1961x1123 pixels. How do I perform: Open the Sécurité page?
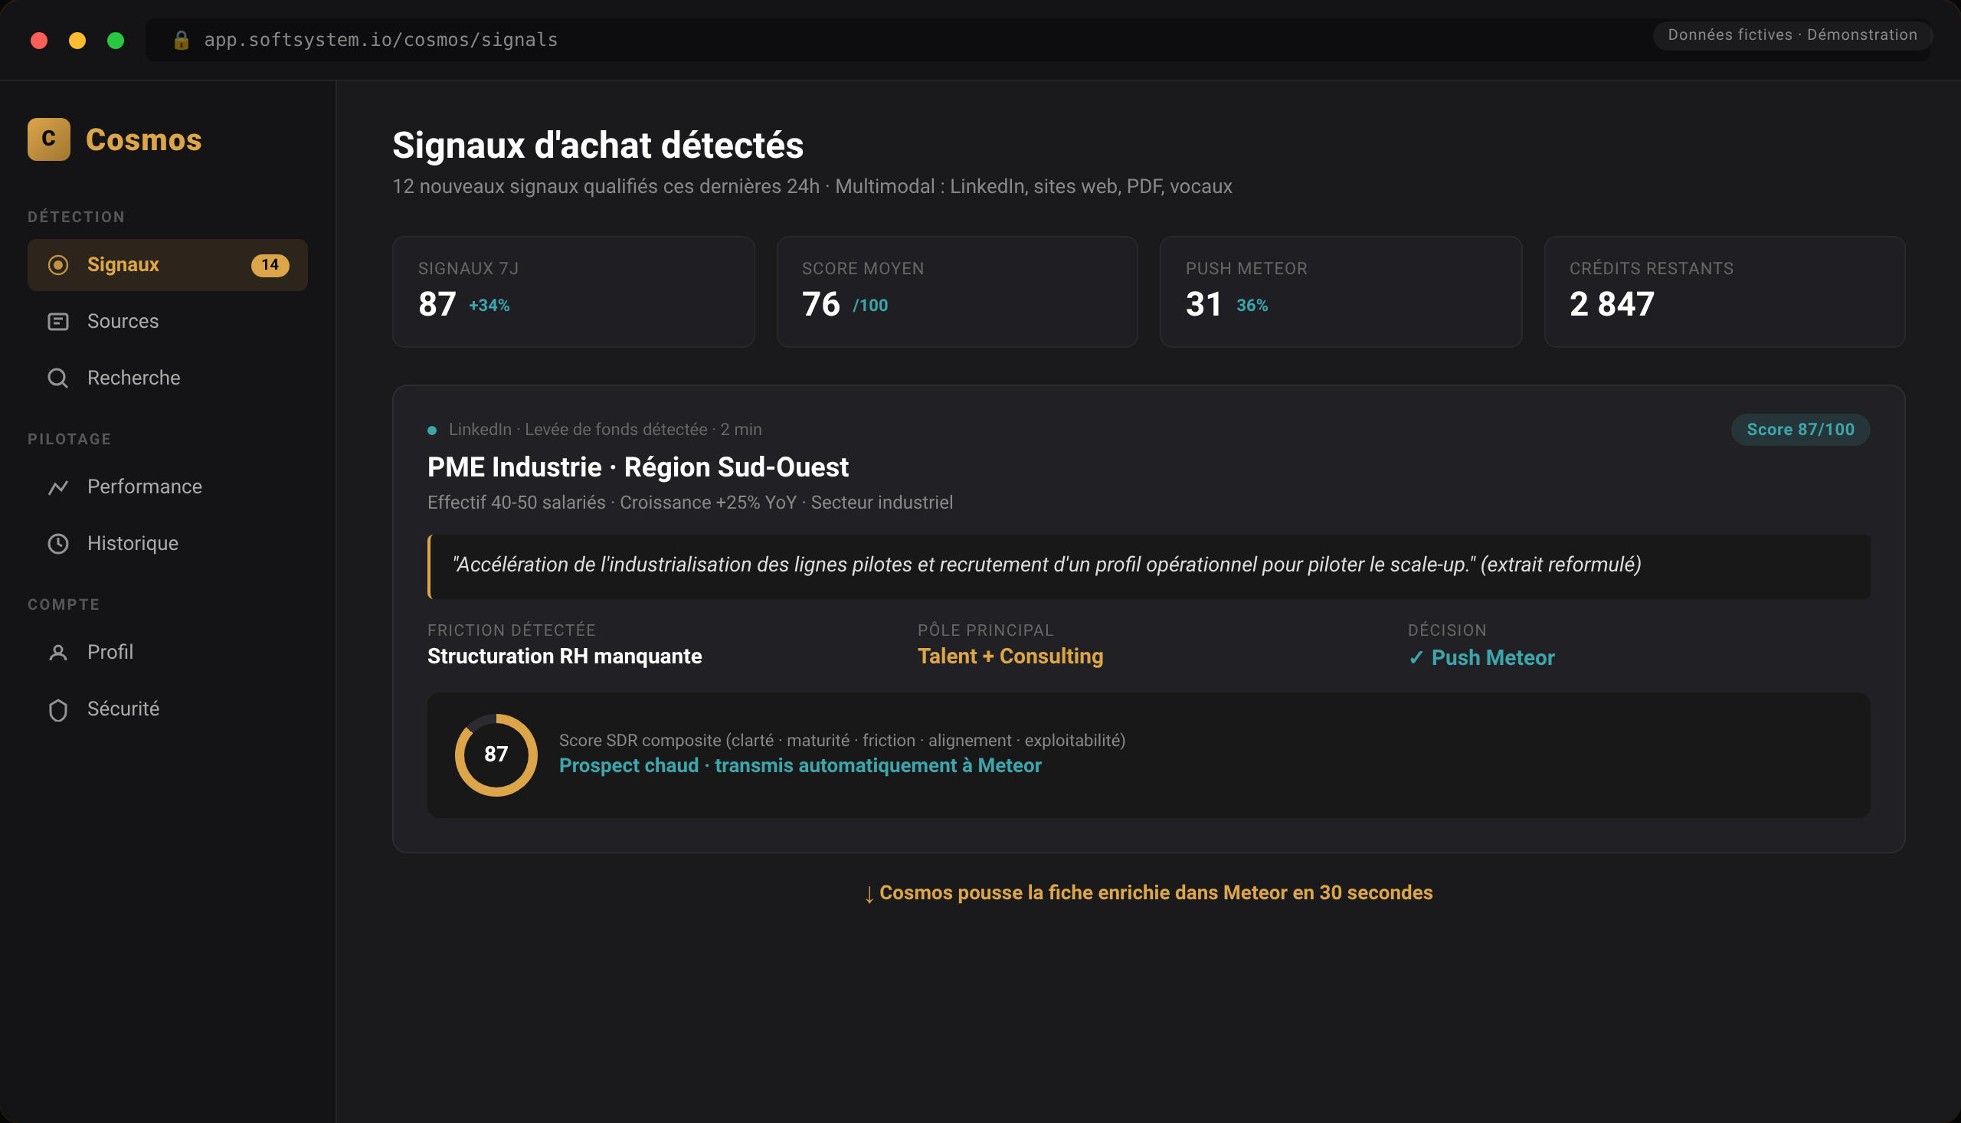(x=167, y=709)
